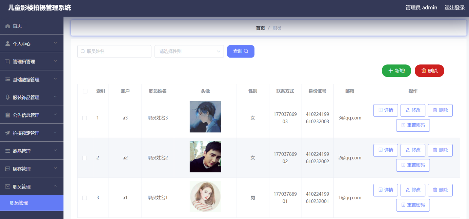Expand the 商品管理 menu chevron
Image resolution: width=469 pixels, height=219 pixels.
coord(56,151)
